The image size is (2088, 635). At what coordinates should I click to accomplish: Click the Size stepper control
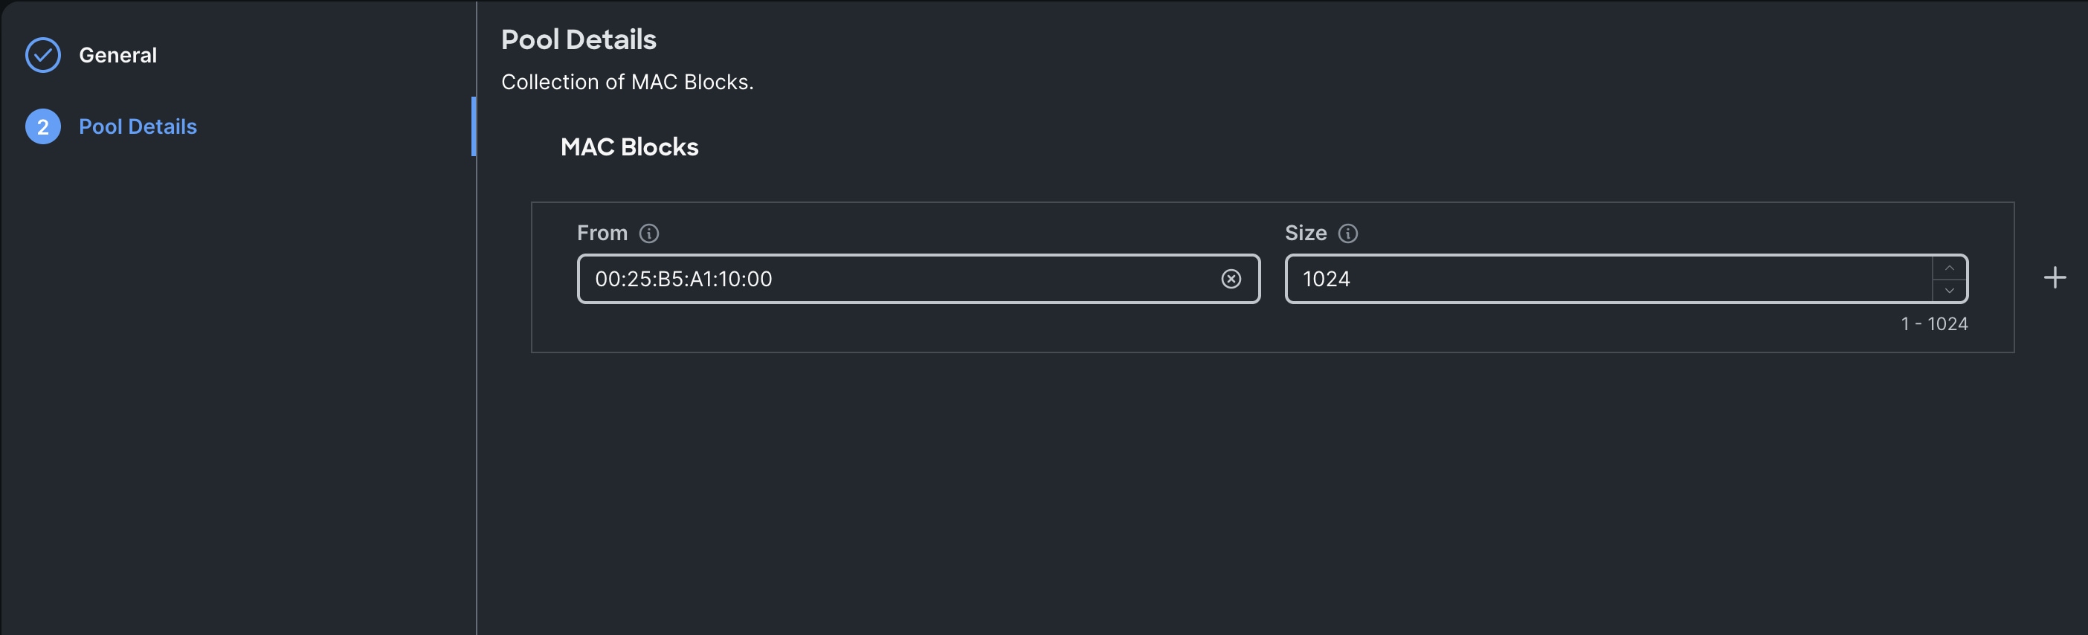(1951, 278)
